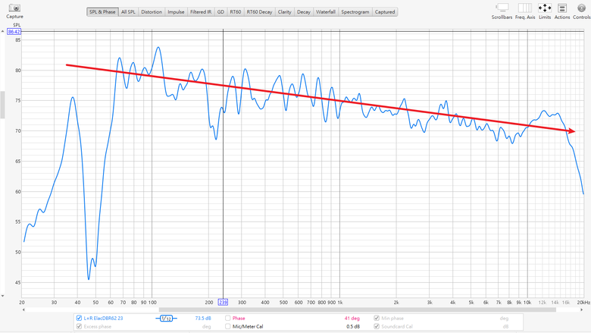Switch to RT60 Decay tab
591x333 pixels.
(x=259, y=12)
